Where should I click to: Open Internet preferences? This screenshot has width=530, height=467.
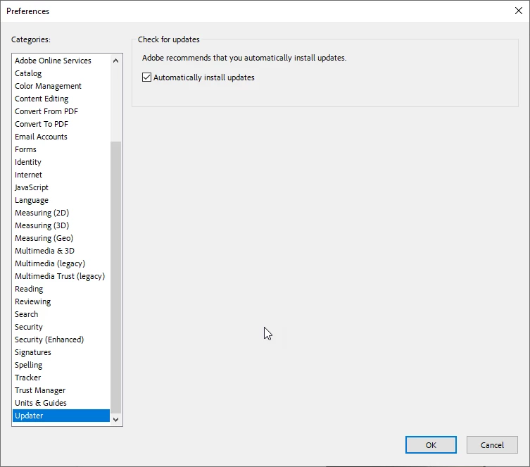[61, 175]
